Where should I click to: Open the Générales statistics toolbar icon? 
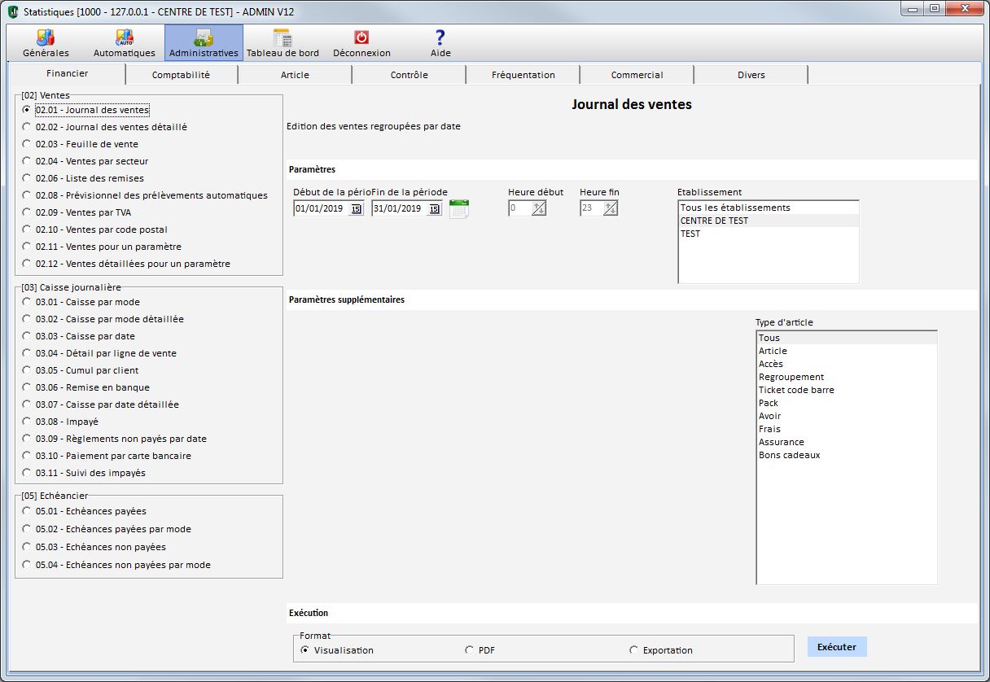(x=46, y=38)
